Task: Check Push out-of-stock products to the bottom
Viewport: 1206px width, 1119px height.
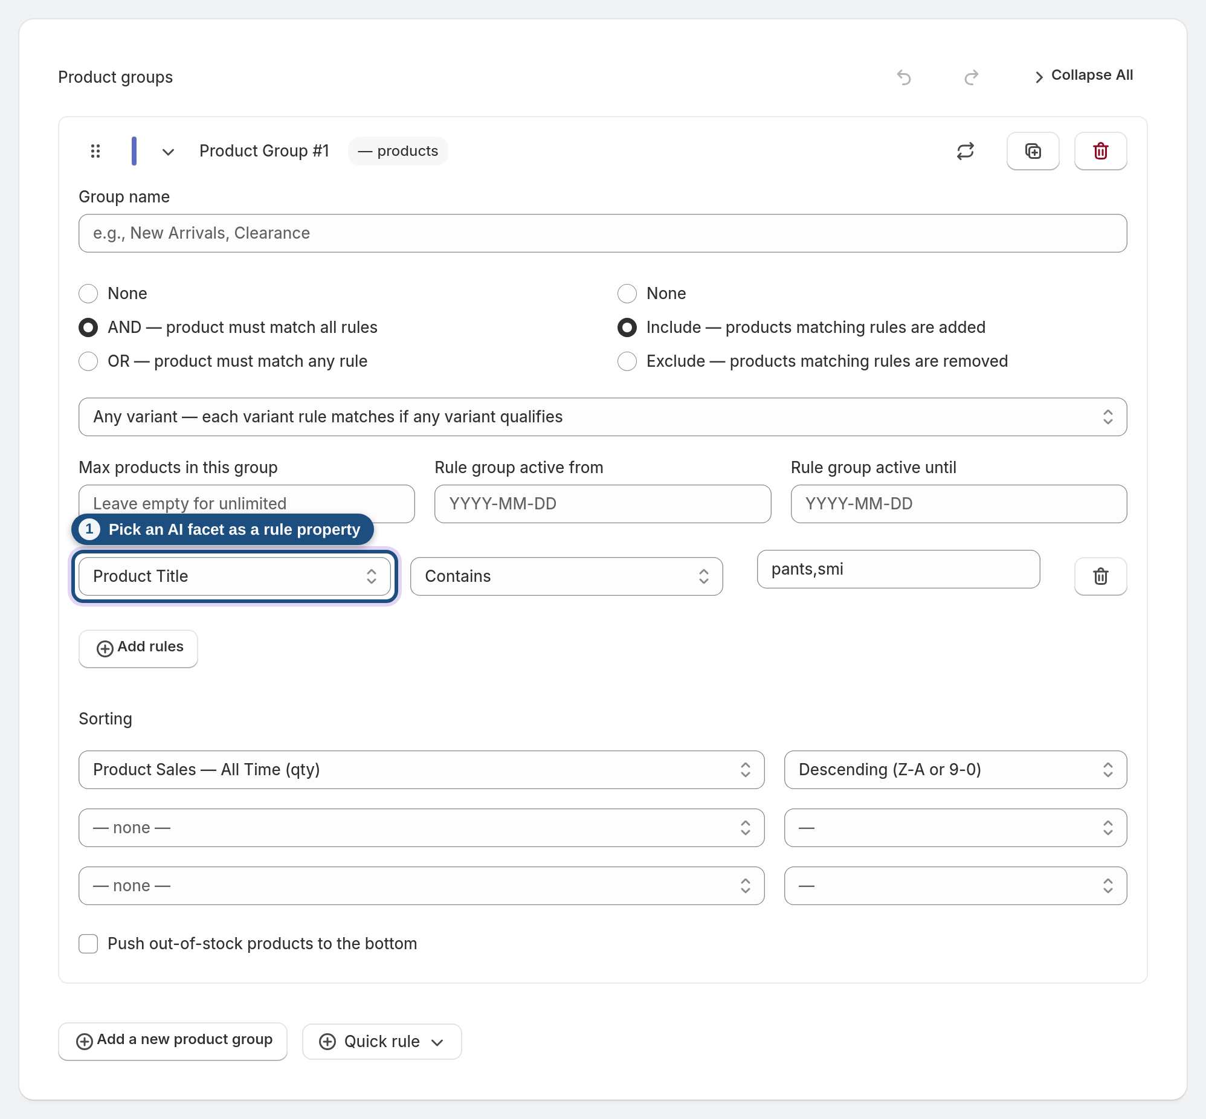Action: [x=88, y=944]
